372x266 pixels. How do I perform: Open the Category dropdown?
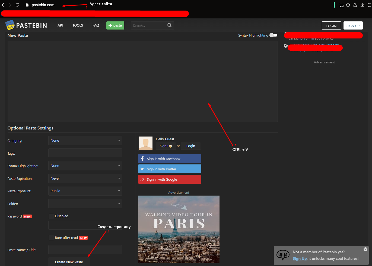(x=85, y=141)
